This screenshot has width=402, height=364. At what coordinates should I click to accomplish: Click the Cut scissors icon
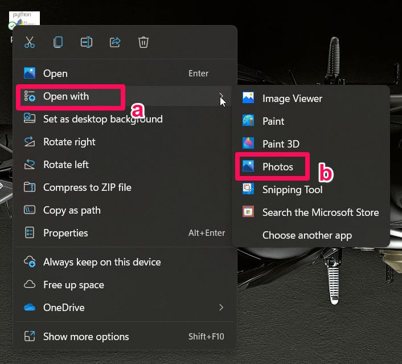[30, 42]
